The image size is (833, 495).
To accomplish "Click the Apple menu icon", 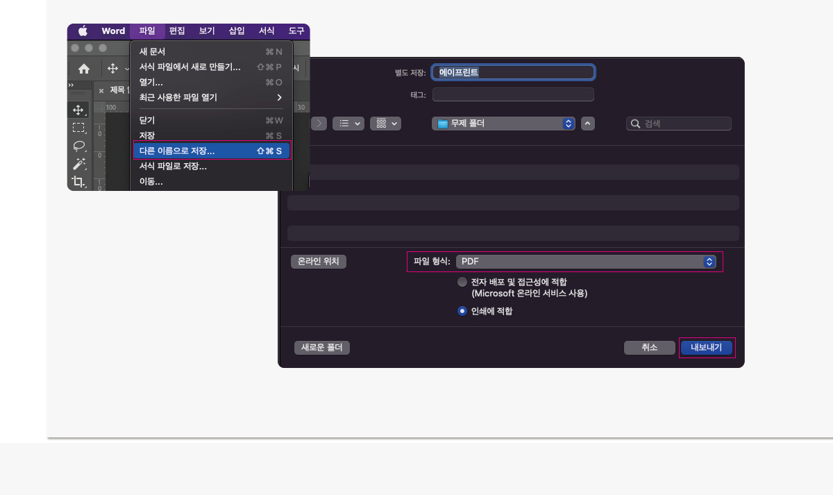I will (83, 31).
